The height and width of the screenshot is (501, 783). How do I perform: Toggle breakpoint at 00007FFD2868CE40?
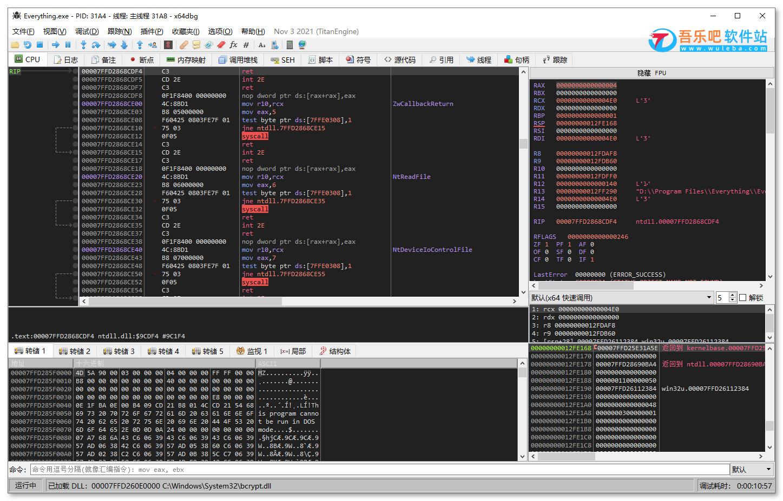point(75,250)
